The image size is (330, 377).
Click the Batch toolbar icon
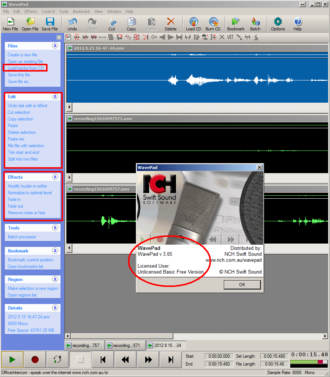pyautogui.click(x=255, y=24)
